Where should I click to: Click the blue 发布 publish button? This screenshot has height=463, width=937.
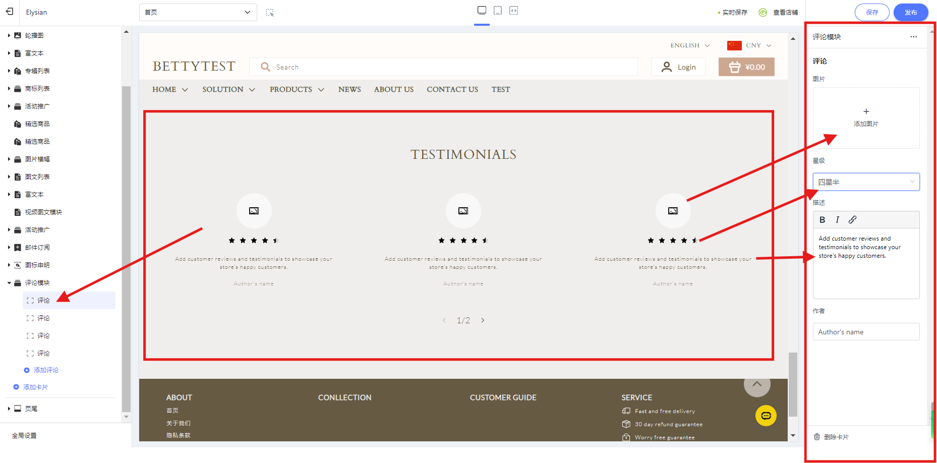pos(910,13)
